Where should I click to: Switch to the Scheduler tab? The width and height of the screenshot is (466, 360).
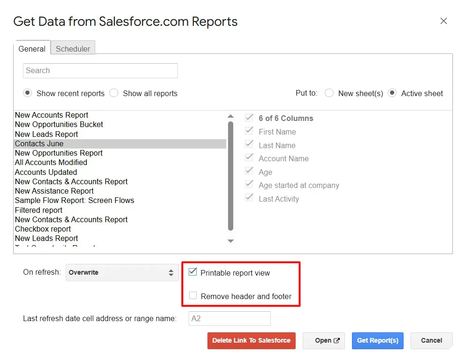pos(73,48)
